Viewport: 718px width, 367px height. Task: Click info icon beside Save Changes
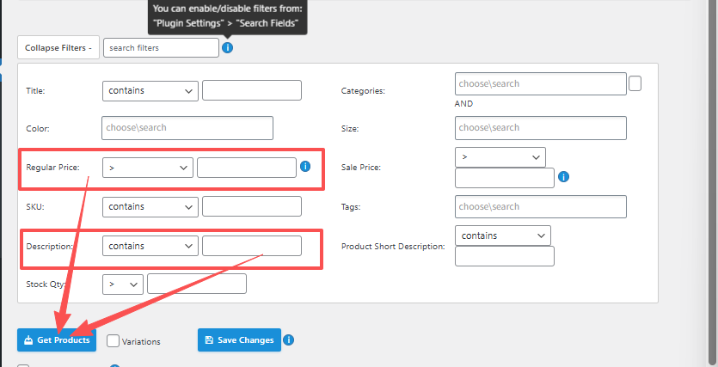pyautogui.click(x=289, y=339)
